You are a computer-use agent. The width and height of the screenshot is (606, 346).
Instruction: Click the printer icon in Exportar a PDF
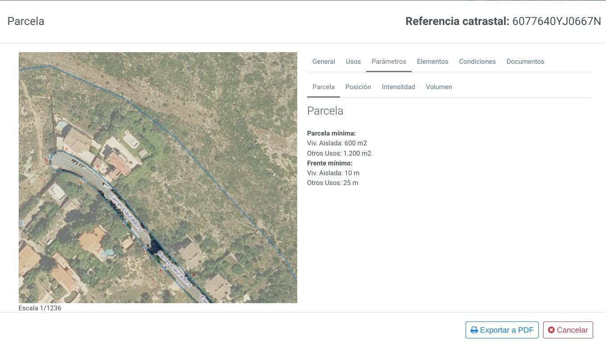tap(474, 330)
